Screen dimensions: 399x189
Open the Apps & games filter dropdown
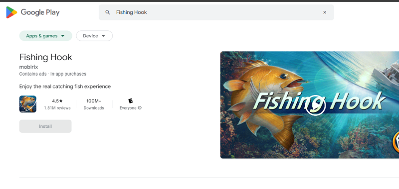point(46,36)
